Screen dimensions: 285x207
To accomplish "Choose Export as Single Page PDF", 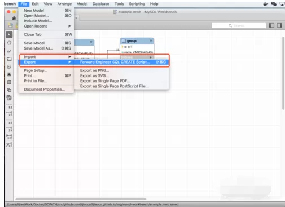I will click(x=122, y=81).
